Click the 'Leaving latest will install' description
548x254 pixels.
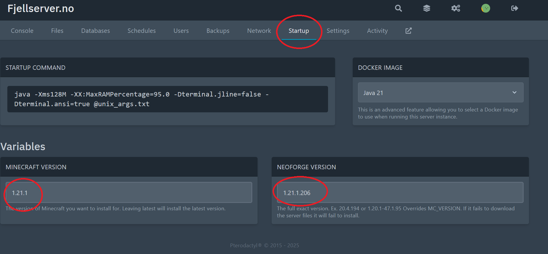pos(116,209)
